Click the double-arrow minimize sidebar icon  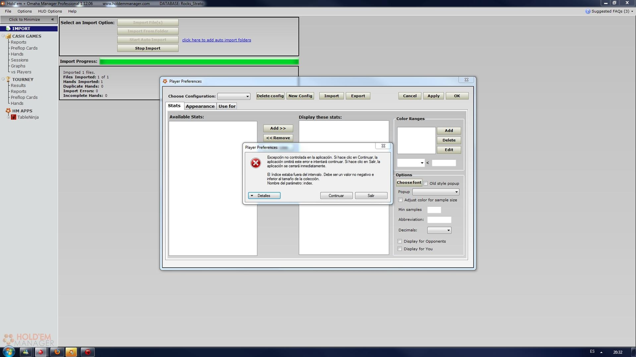52,20
